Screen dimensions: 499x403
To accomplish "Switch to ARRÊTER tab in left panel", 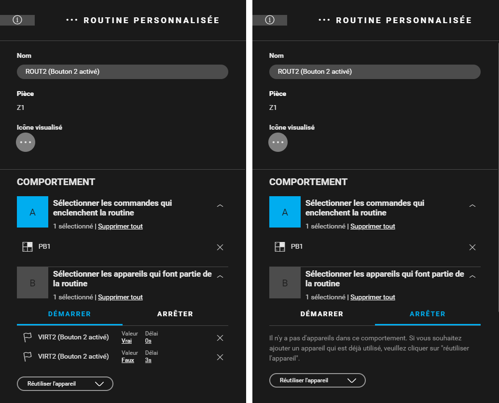I will [175, 314].
